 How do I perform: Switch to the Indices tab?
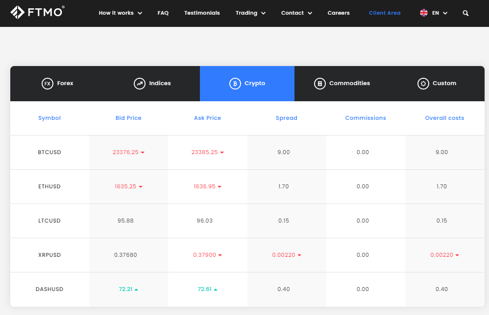[152, 84]
